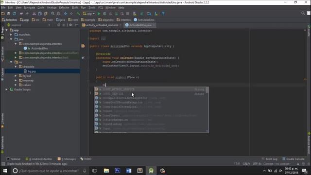This screenshot has height=175, width=311.
Task: Toggle the Gradle side tool window
Action: tap(309, 31)
